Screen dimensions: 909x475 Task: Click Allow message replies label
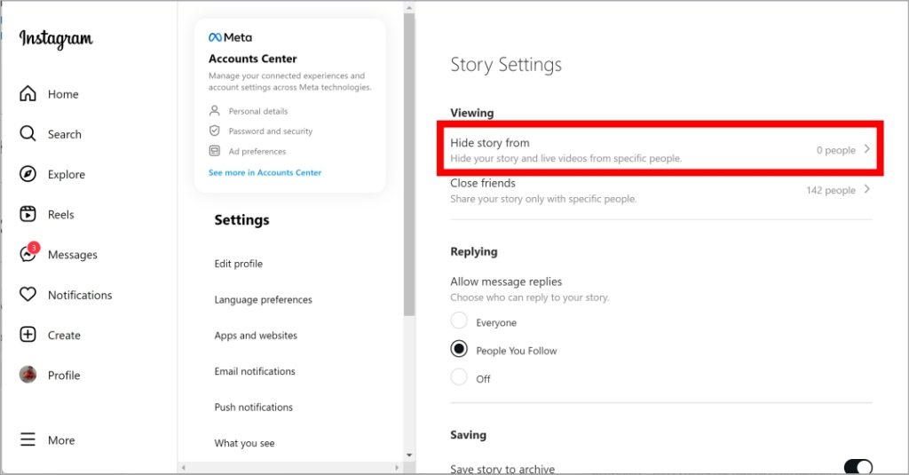tap(506, 281)
